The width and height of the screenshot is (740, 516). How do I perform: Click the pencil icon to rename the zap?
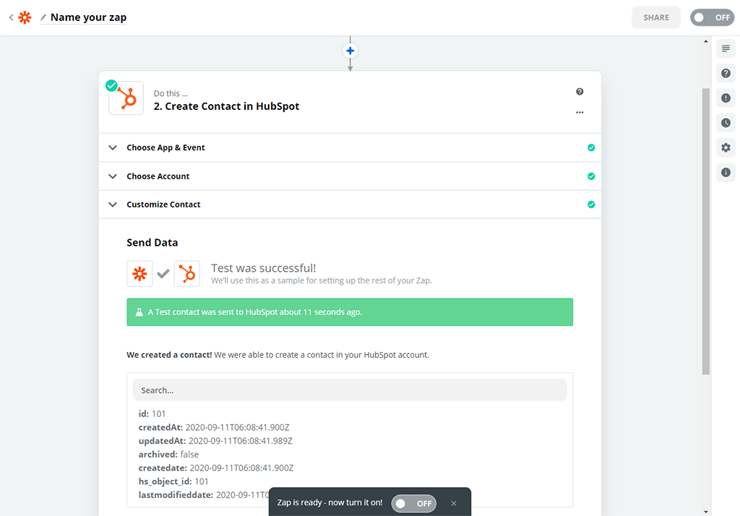[43, 17]
